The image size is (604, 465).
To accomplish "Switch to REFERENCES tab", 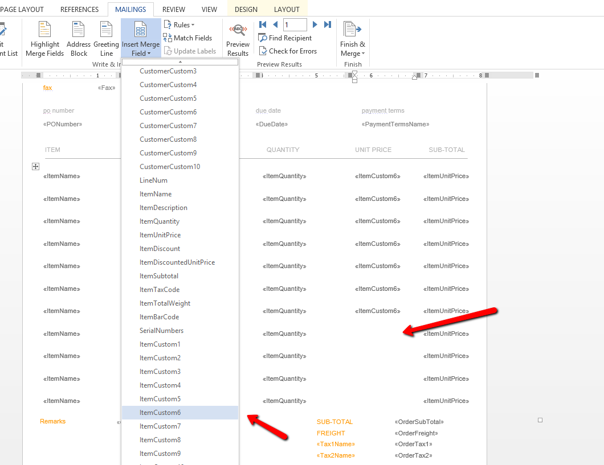I will 79,10.
